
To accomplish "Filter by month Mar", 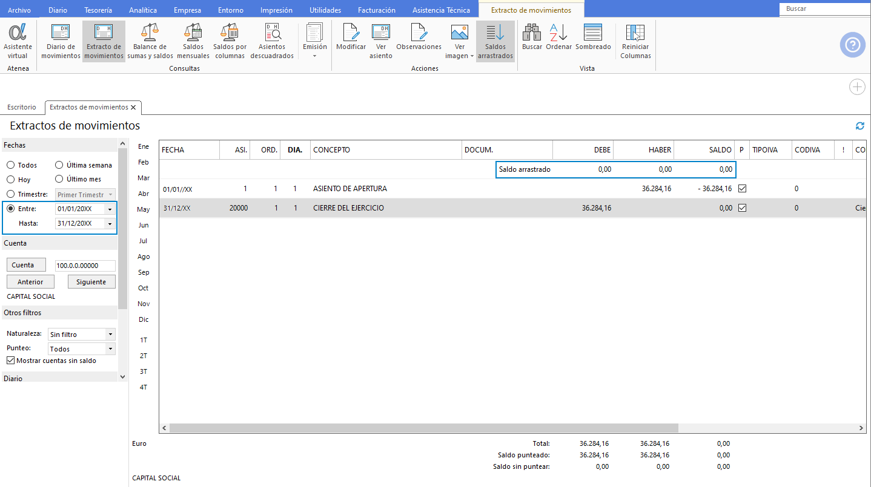I will point(144,178).
